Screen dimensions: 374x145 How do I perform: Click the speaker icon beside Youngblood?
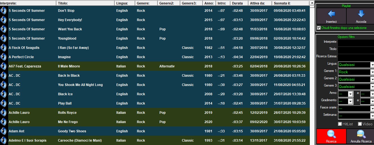(4, 38)
